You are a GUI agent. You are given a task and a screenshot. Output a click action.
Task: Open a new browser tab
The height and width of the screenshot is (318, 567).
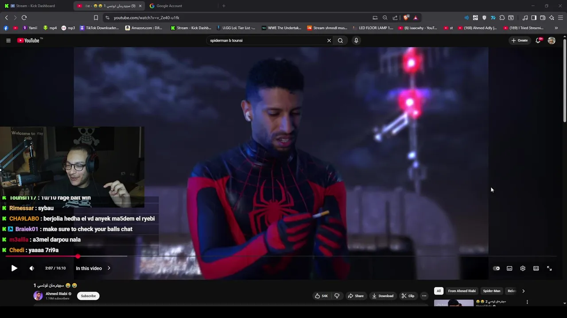(224, 6)
